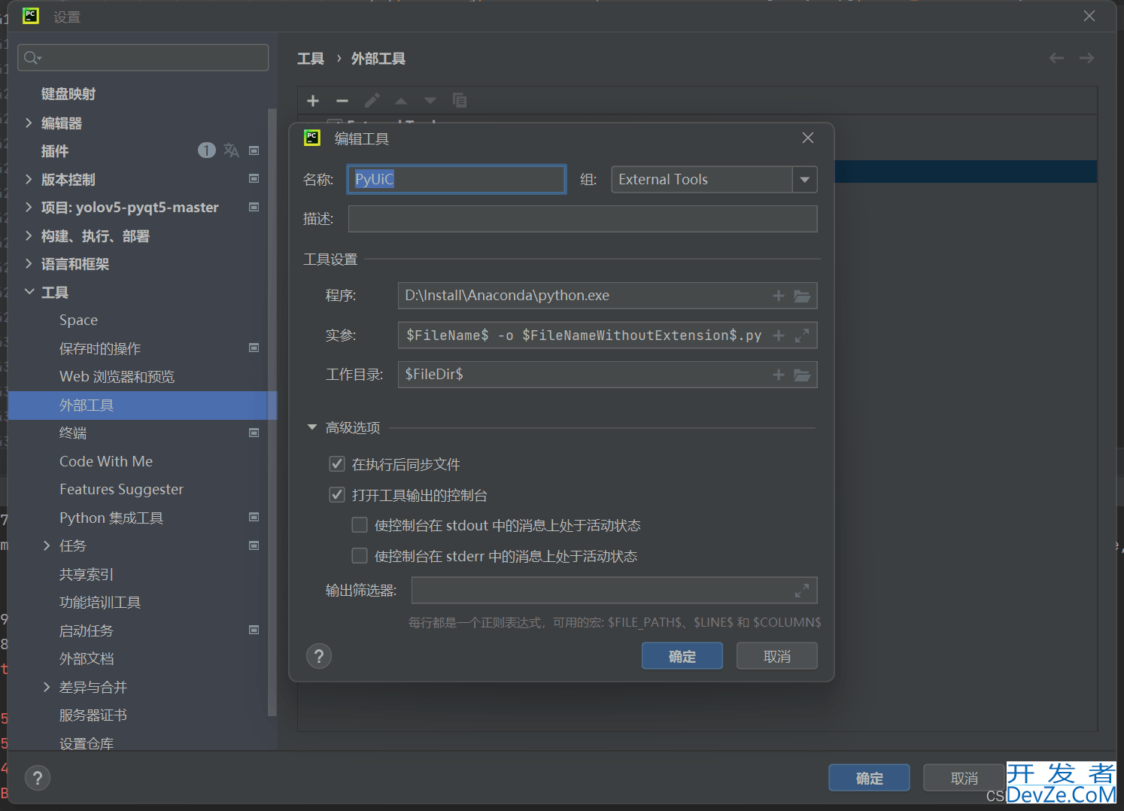Open 共享索引 settings page
The image size is (1124, 811).
(87, 574)
